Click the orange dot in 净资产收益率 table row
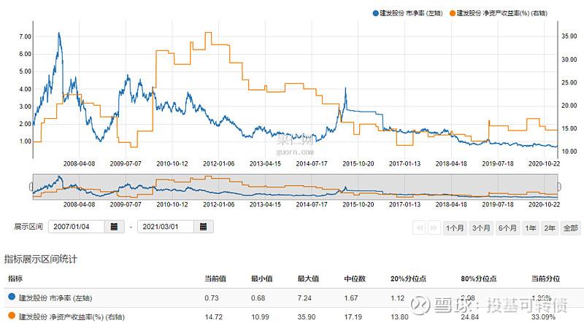The image size is (584, 323). pyautogui.click(x=12, y=316)
